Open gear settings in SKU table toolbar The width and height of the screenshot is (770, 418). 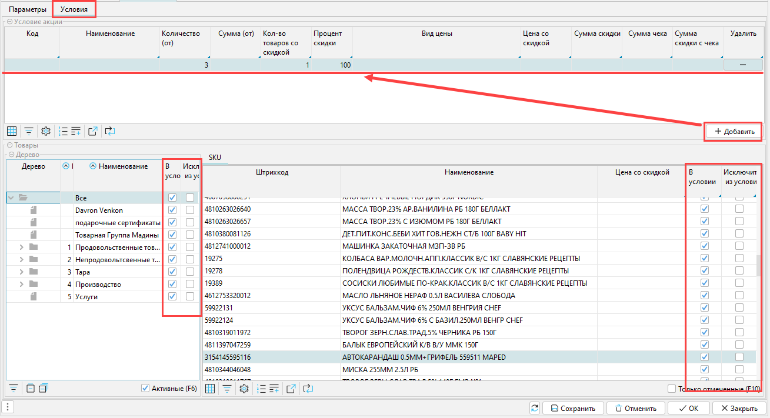[x=244, y=389]
